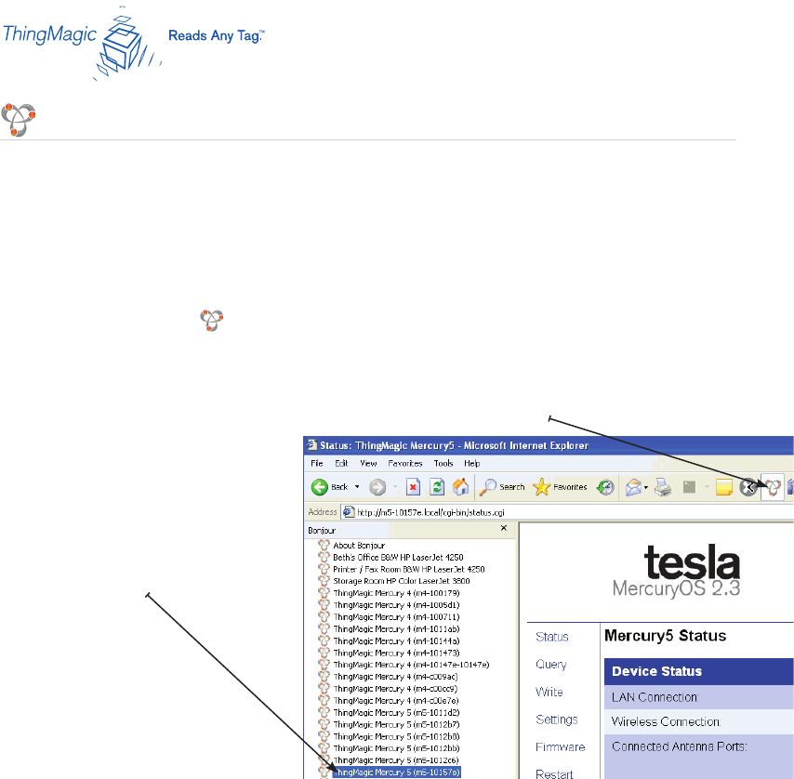The width and height of the screenshot is (794, 779).
Task: Select Beth's Office B&W HP LaserJet 4250
Action: (398, 558)
